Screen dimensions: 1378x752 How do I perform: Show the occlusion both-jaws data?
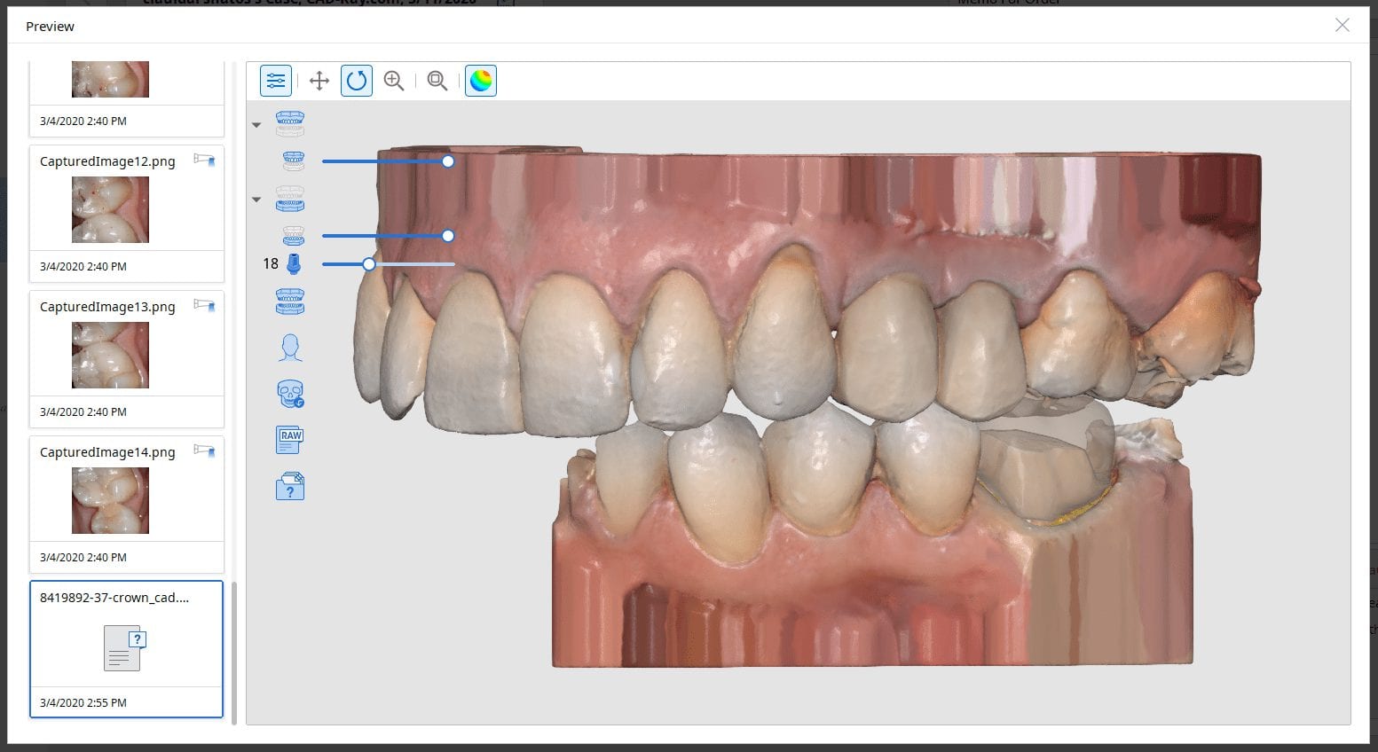click(x=290, y=302)
